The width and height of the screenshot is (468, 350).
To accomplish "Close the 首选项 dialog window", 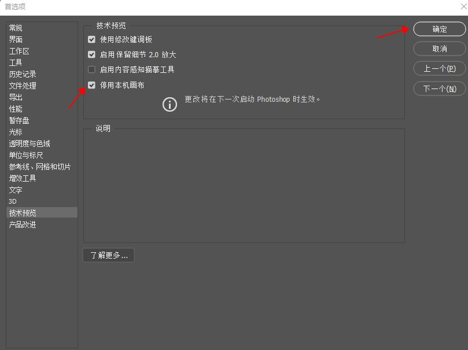I will (463, 6).
